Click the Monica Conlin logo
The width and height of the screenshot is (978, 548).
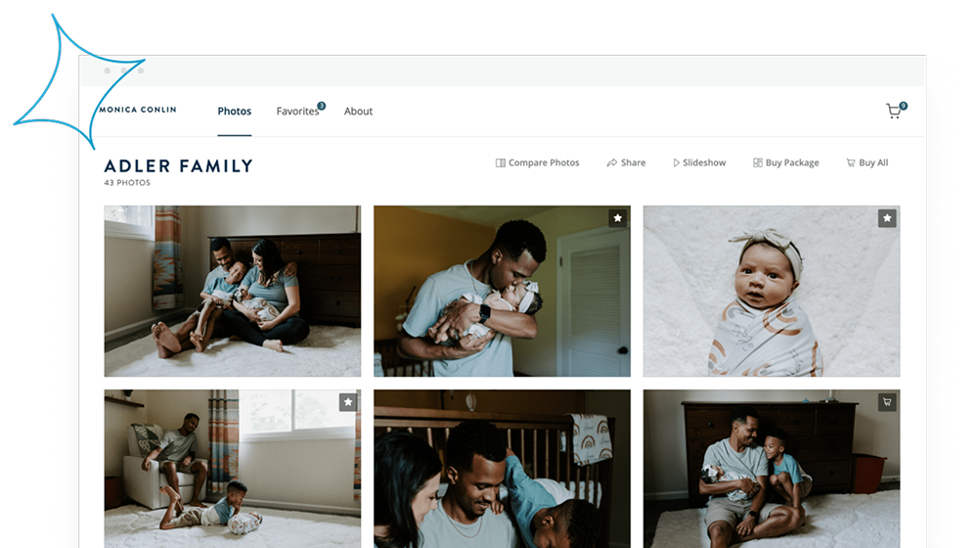point(138,110)
